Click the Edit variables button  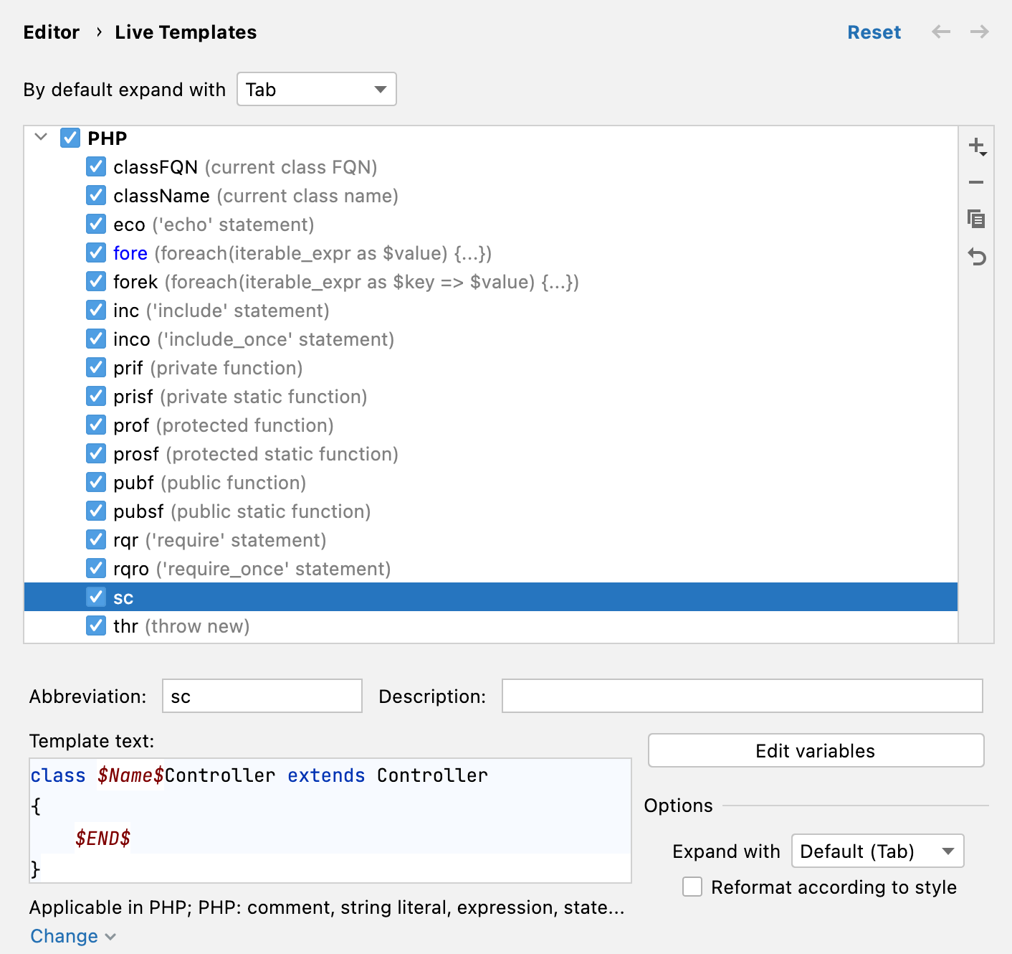click(x=816, y=750)
